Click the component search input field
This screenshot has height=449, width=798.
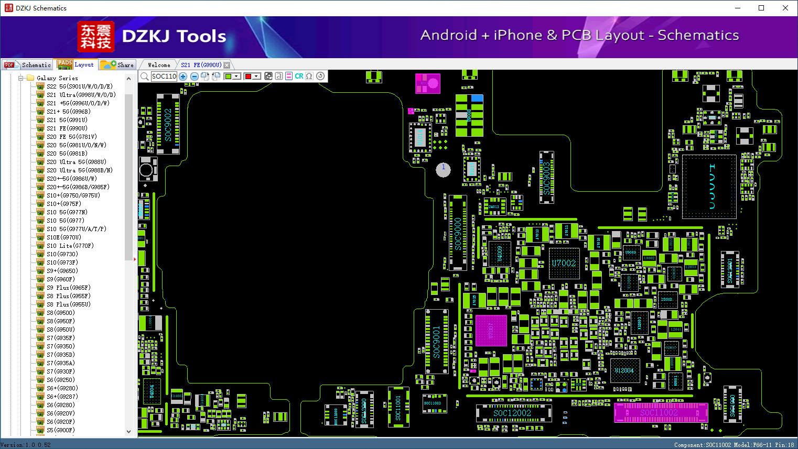click(164, 76)
